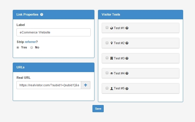Click the help icon next to Test #2
Screen dimensions: 195x122
tap(127, 43)
